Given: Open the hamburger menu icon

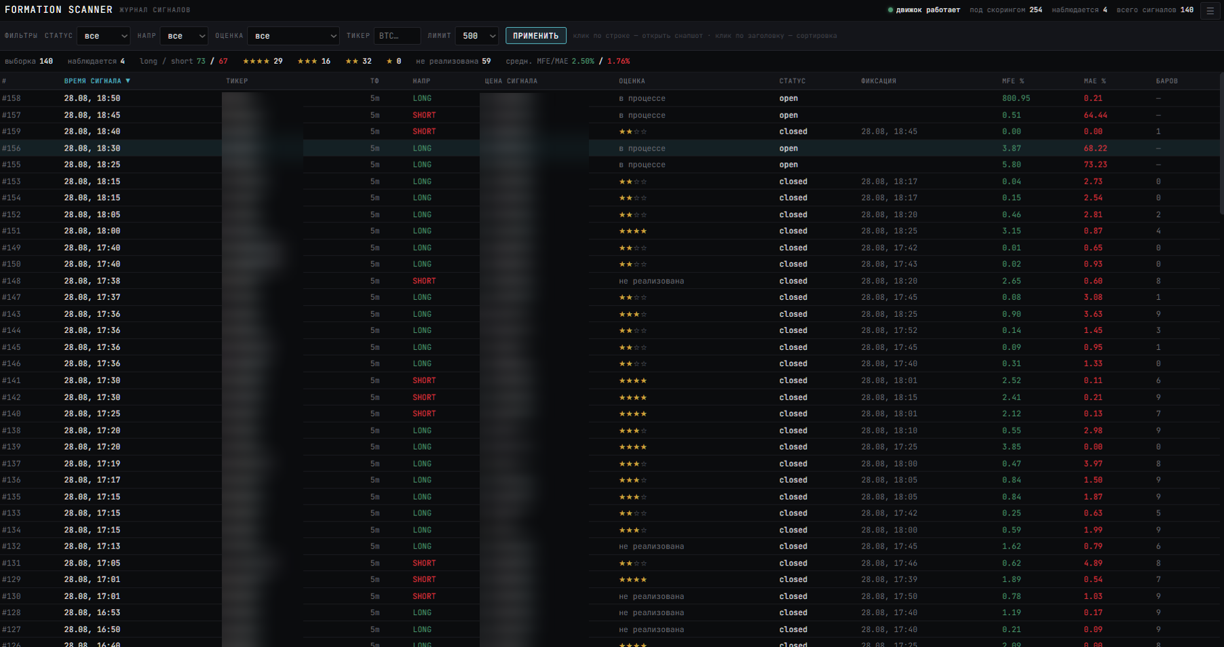Looking at the screenshot, I should tap(1210, 10).
